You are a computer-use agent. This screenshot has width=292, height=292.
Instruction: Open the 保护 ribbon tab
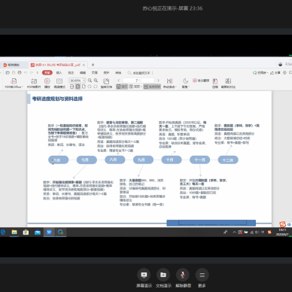pyautogui.click(x=106, y=73)
